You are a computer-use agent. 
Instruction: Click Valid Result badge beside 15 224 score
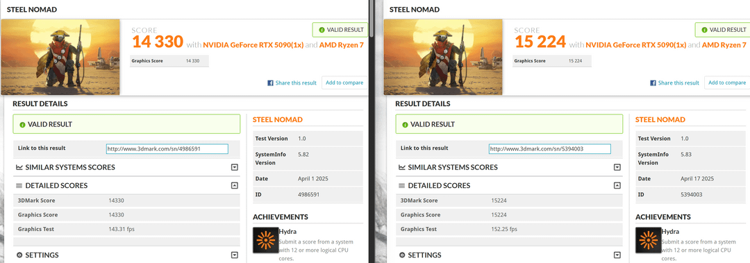[722, 30]
